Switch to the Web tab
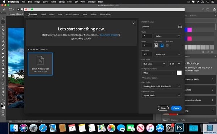This screenshot has width=217, height=134. (85, 14)
